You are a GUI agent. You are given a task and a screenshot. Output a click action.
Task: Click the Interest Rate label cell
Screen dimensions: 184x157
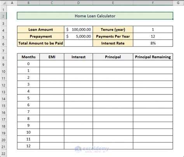113,43
